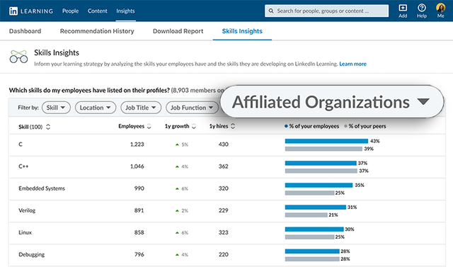Click employee count 1,046
This screenshot has width=453, height=267.
137,166
